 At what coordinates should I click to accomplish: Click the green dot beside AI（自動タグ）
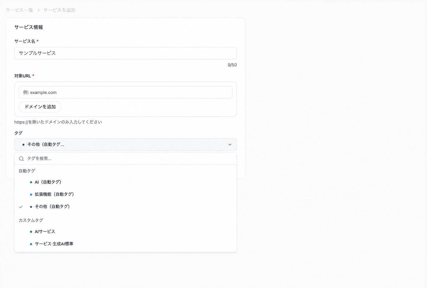coord(31,182)
